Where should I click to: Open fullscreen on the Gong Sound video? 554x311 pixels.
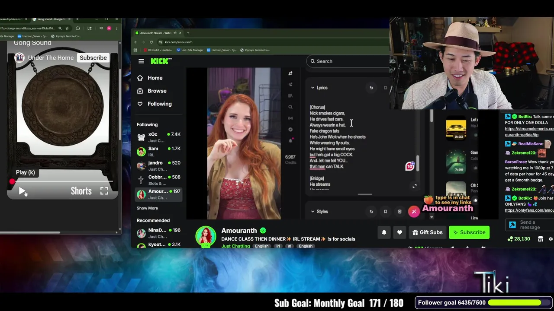click(x=104, y=191)
